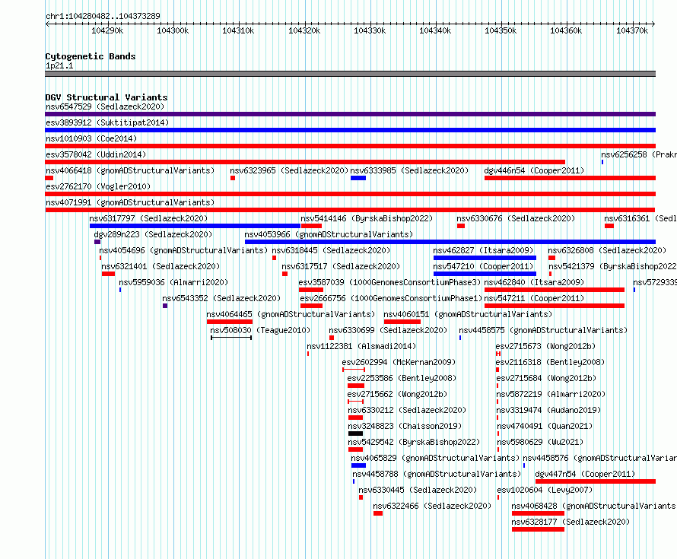This screenshot has height=559, width=677.
Task: Click nsv4064465 (gnomADStructuralVariants) label
Action: pos(291,314)
